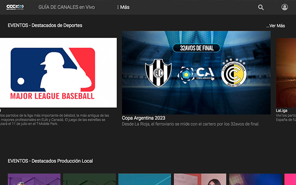Screen dimensions: 296x185
Task: Select the partially visible LaLiga thumbnail
Action: click(x=286, y=72)
